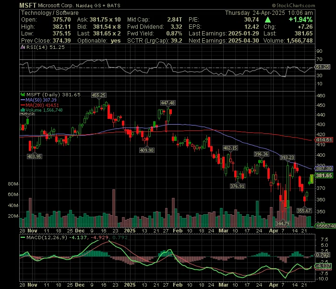Click the 387.39 MA(50) axis tag

(x=324, y=169)
